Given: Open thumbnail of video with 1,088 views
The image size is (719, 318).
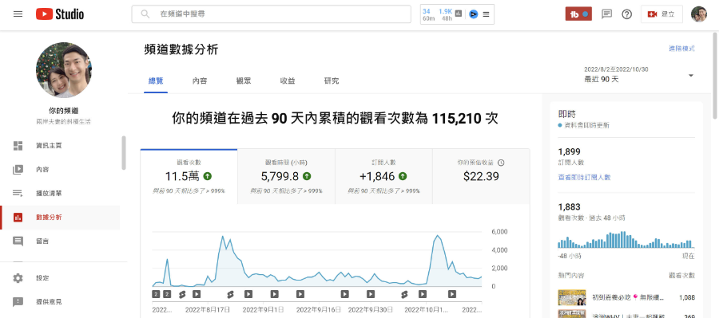Looking at the screenshot, I should point(572,297).
